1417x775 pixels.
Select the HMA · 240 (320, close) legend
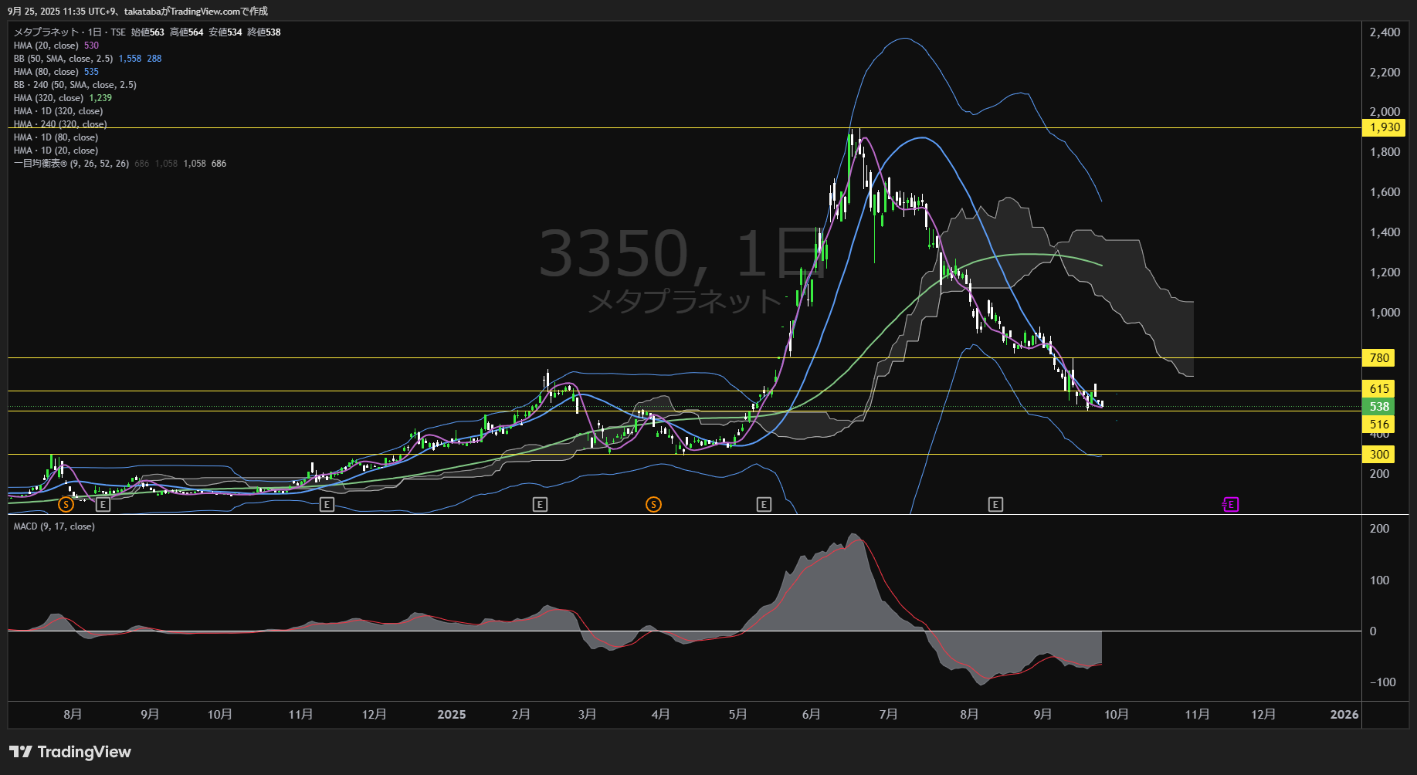click(x=60, y=124)
